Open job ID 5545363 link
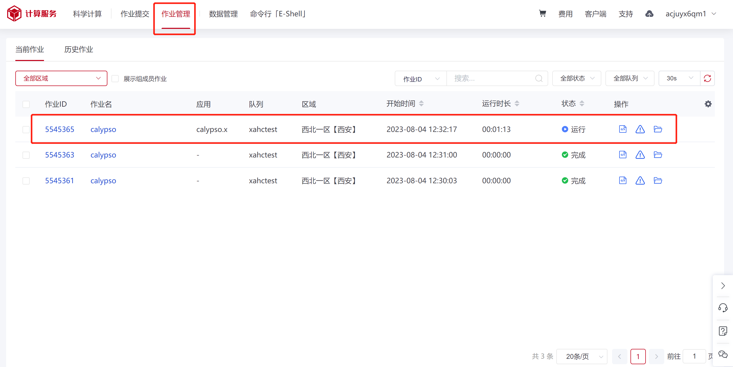Screen dimensions: 733x367 60,155
